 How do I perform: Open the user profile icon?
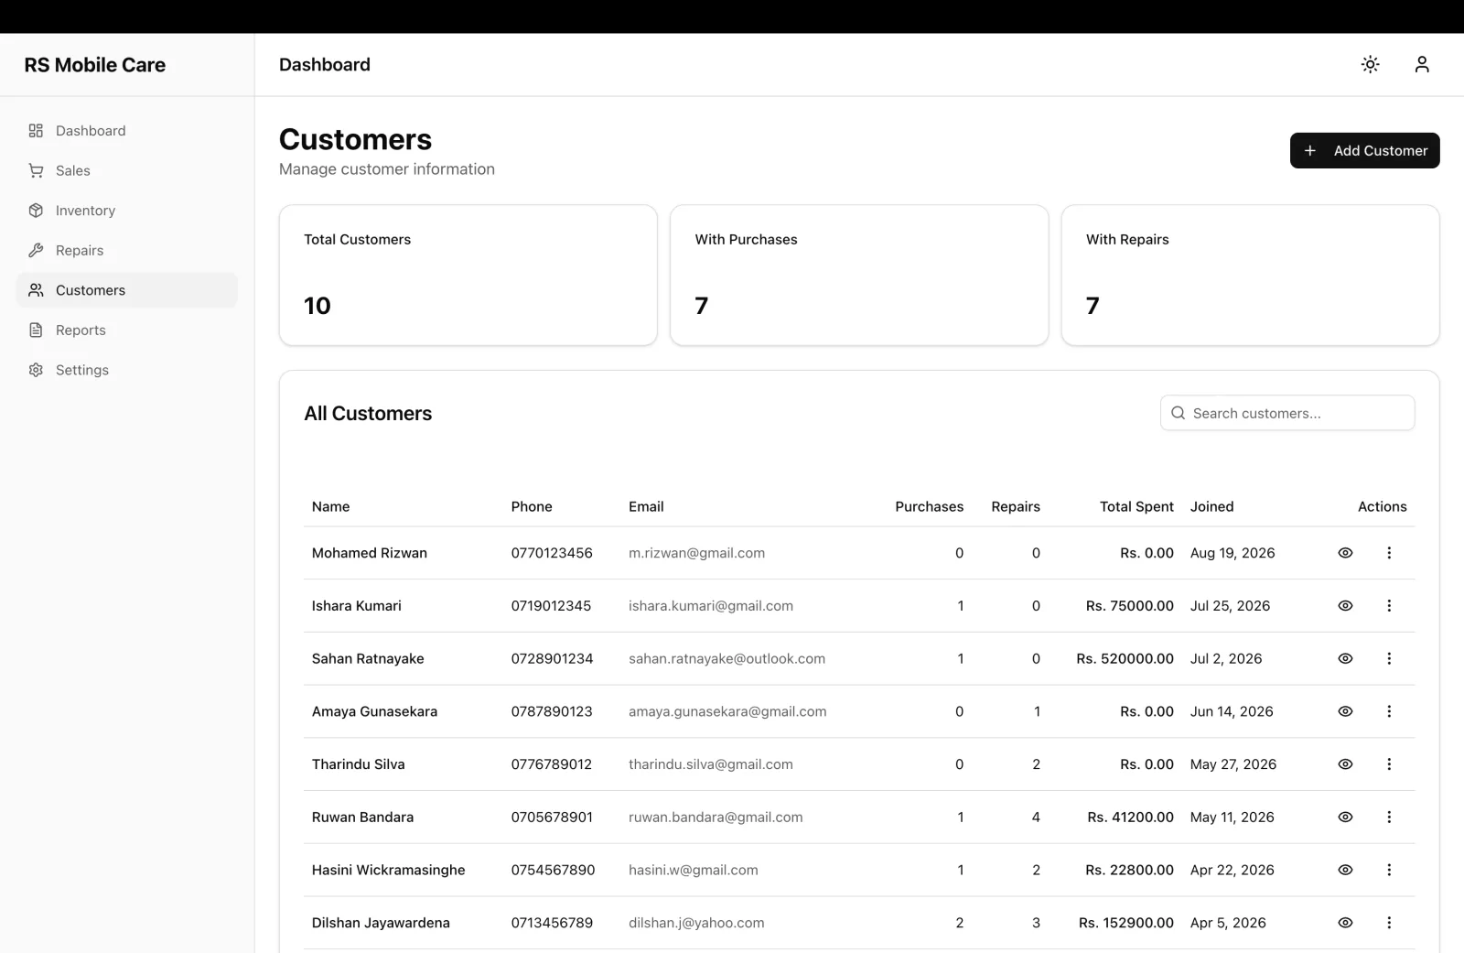pos(1421,64)
